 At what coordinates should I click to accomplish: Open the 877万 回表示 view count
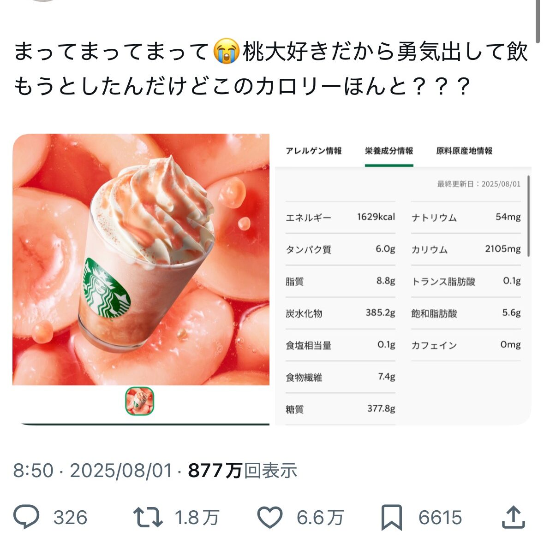tap(243, 471)
